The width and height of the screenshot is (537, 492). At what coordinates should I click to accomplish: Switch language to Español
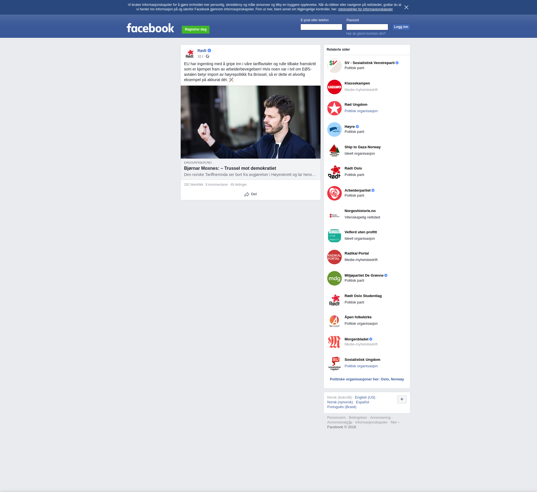pos(362,402)
